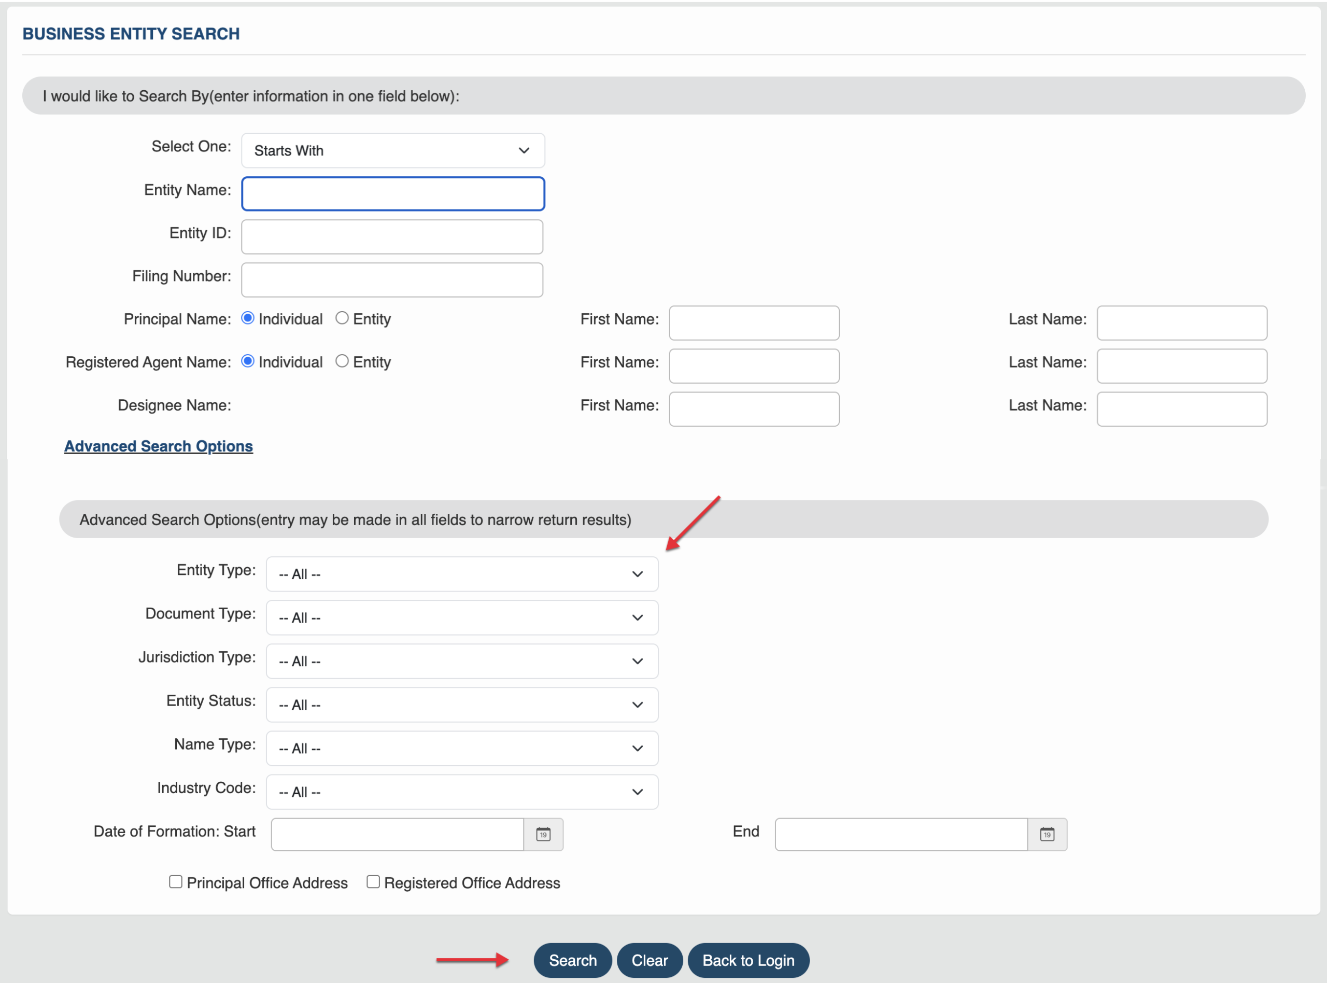The width and height of the screenshot is (1327, 983).
Task: Open calendar picker for formation Start date
Action: [543, 834]
